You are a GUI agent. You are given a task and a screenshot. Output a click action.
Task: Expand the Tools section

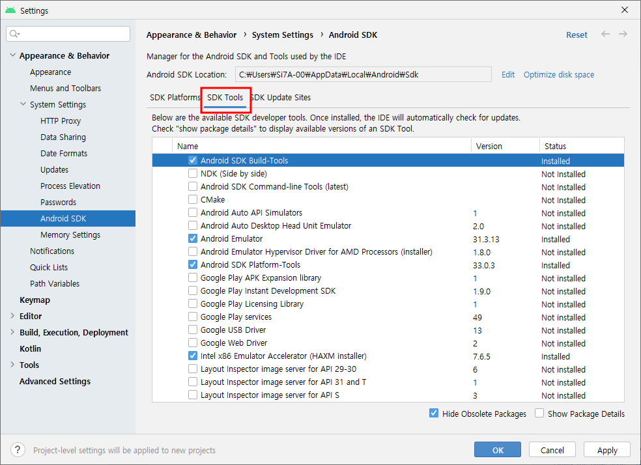(x=12, y=365)
